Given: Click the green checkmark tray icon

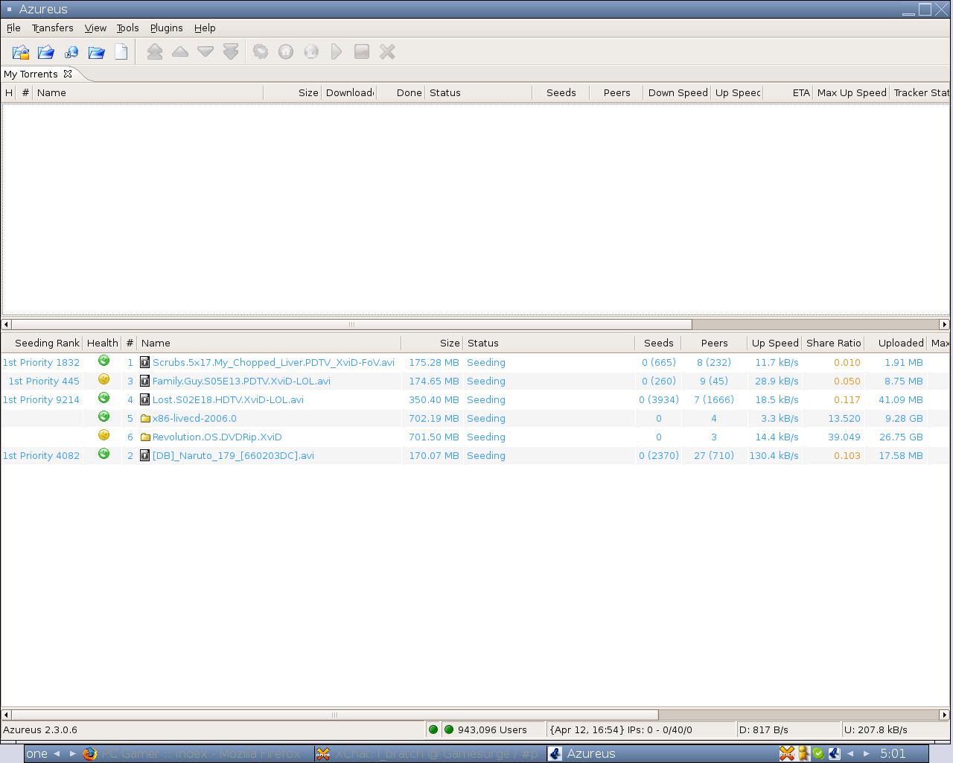Looking at the screenshot, I should [817, 753].
